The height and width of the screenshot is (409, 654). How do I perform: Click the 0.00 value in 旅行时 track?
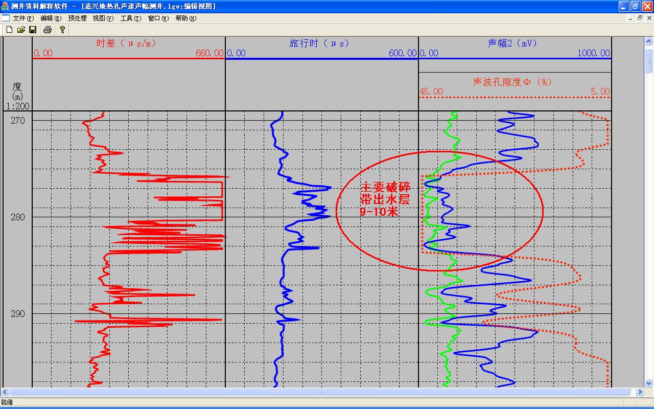click(x=236, y=53)
